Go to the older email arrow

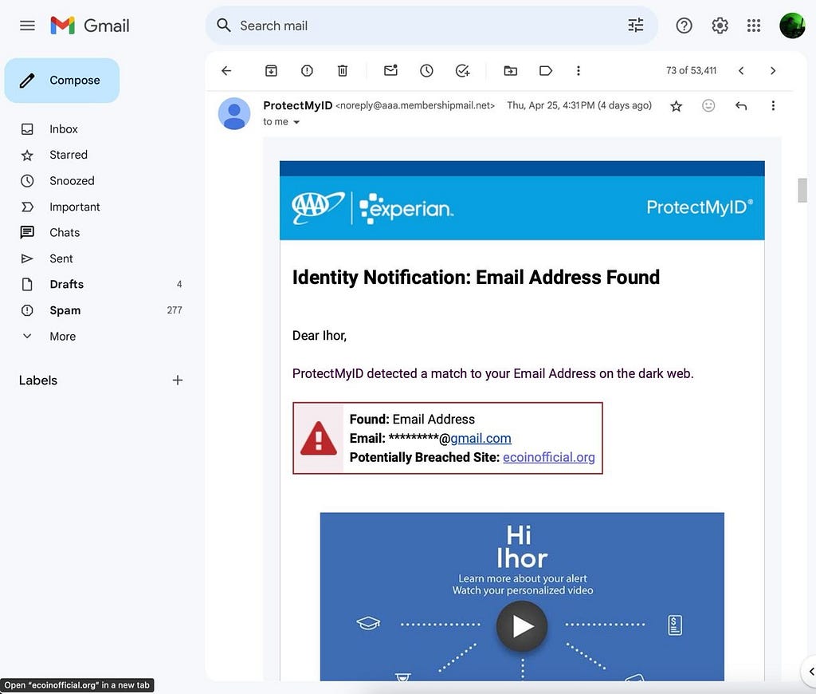coord(773,71)
